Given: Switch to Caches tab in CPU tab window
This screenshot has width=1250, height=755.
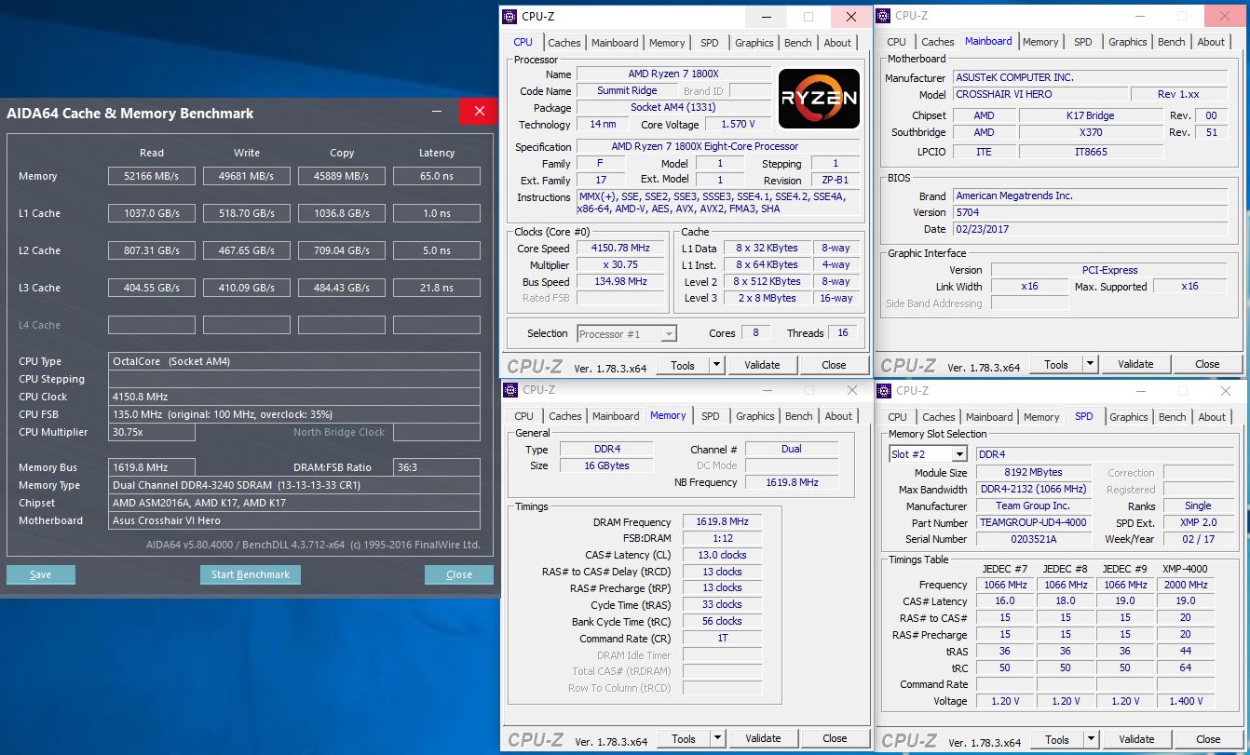Looking at the screenshot, I should coord(564,43).
